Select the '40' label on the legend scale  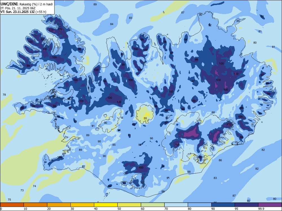pyautogui.click(x=96, y=209)
